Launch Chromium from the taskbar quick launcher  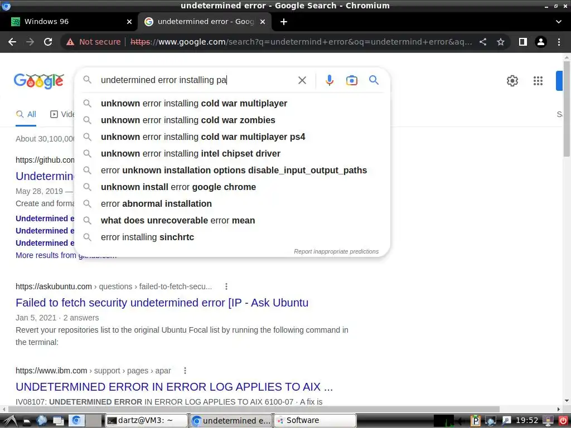click(x=76, y=421)
